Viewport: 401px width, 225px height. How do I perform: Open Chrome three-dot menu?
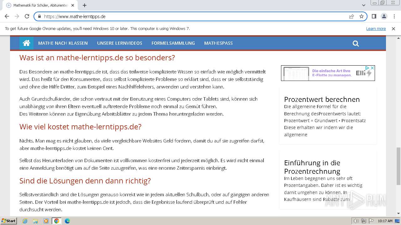point(394,16)
